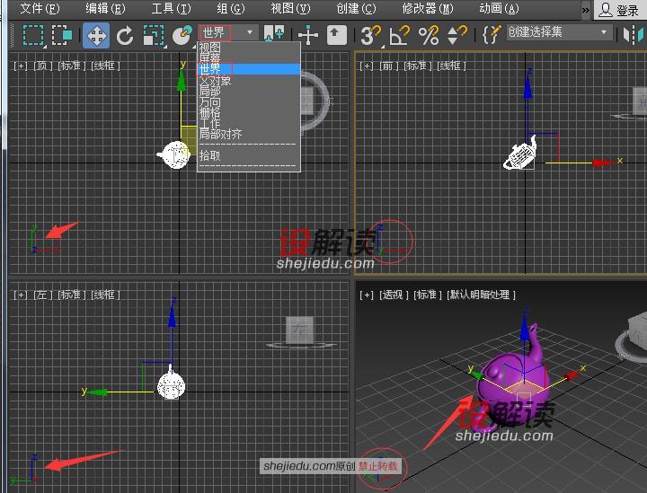Click the [透视] viewport view label
The image size is (647, 493).
(394, 295)
